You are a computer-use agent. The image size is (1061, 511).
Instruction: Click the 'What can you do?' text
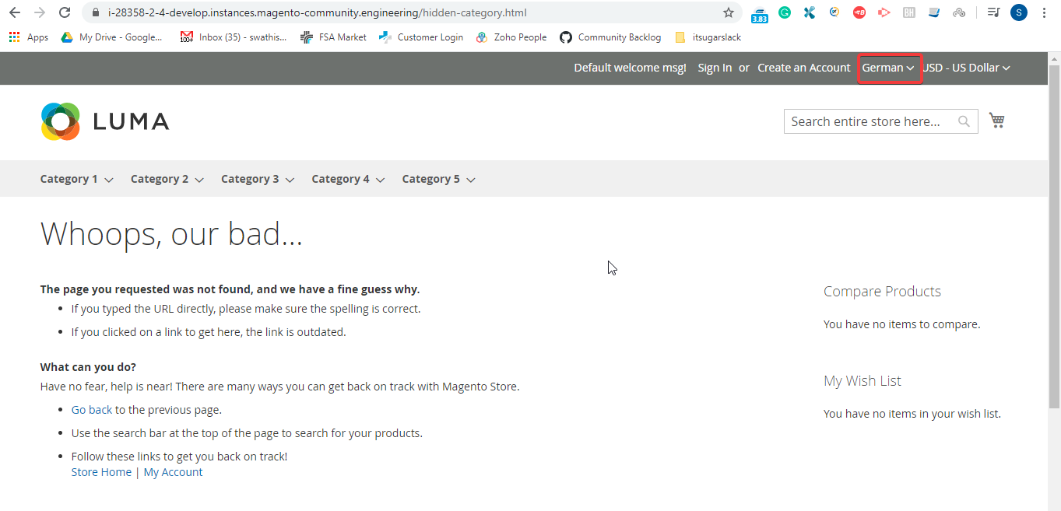pyautogui.click(x=88, y=367)
